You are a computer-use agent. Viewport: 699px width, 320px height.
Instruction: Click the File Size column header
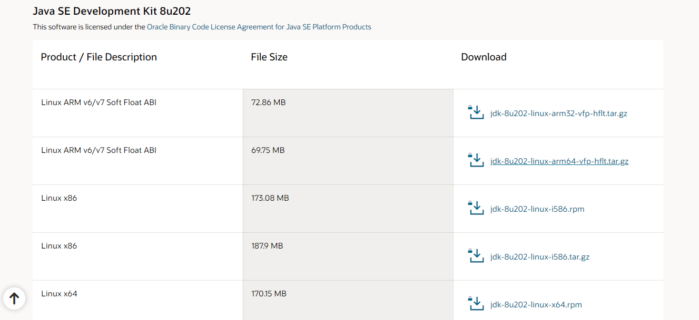point(269,57)
